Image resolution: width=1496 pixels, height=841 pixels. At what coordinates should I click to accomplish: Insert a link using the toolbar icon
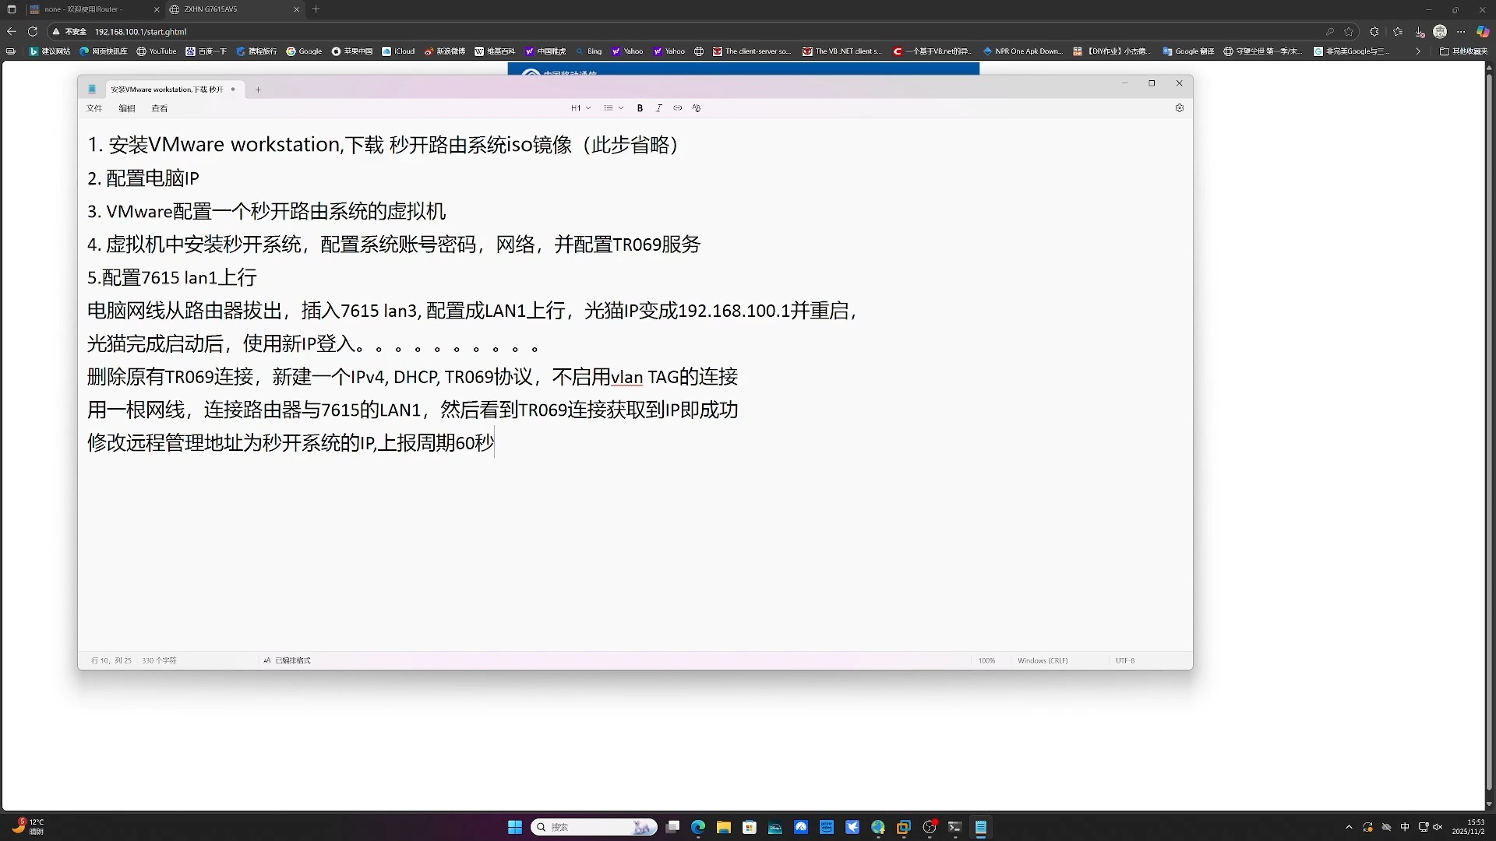click(678, 108)
